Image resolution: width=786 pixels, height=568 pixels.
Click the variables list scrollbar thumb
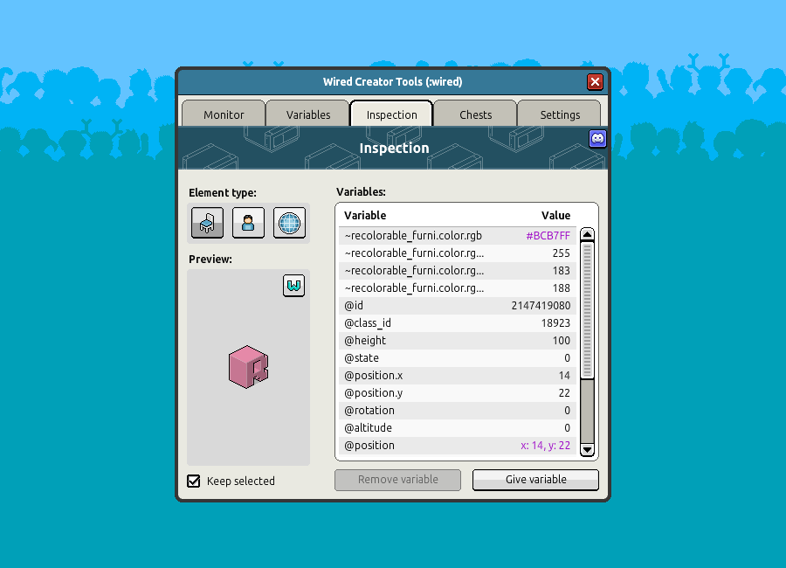click(587, 310)
